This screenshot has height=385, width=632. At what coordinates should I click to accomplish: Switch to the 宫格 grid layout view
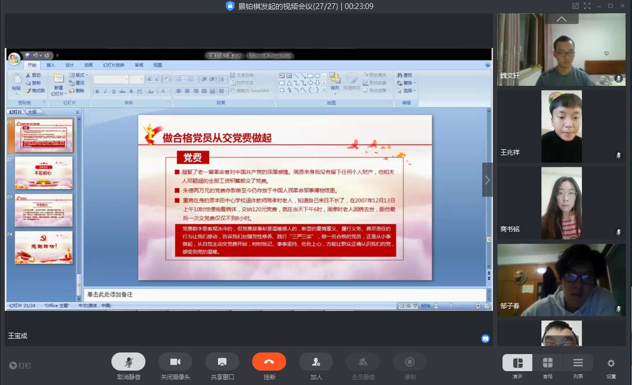coord(548,363)
